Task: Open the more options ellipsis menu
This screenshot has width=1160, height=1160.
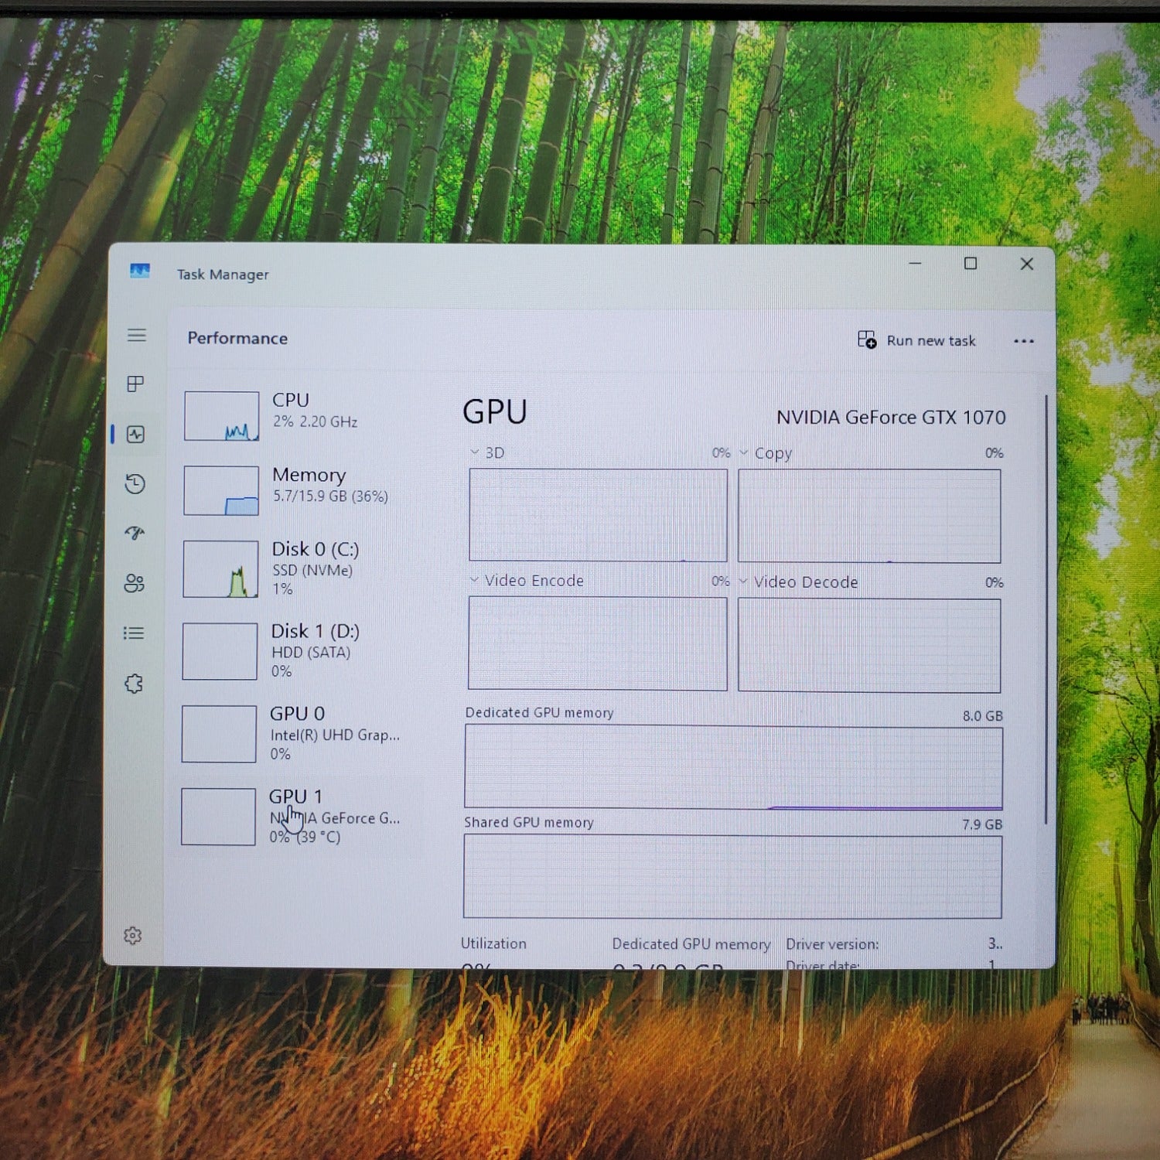Action: coord(1024,341)
